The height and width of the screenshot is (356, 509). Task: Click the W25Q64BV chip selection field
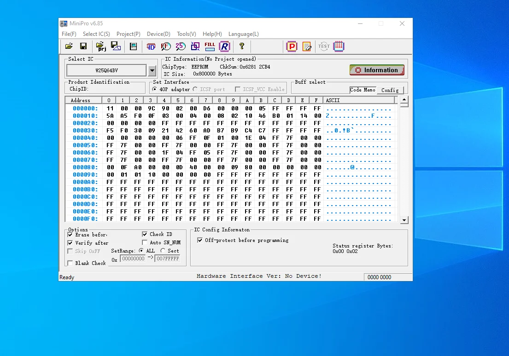click(x=106, y=70)
